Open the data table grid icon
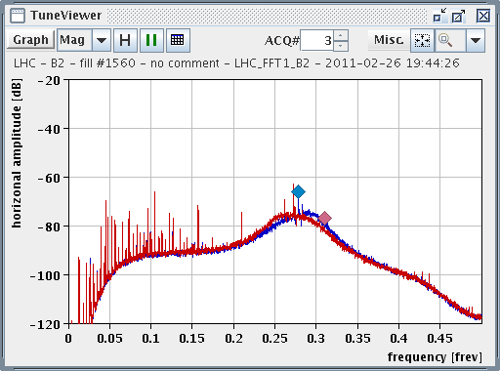500x371 pixels. coord(178,40)
